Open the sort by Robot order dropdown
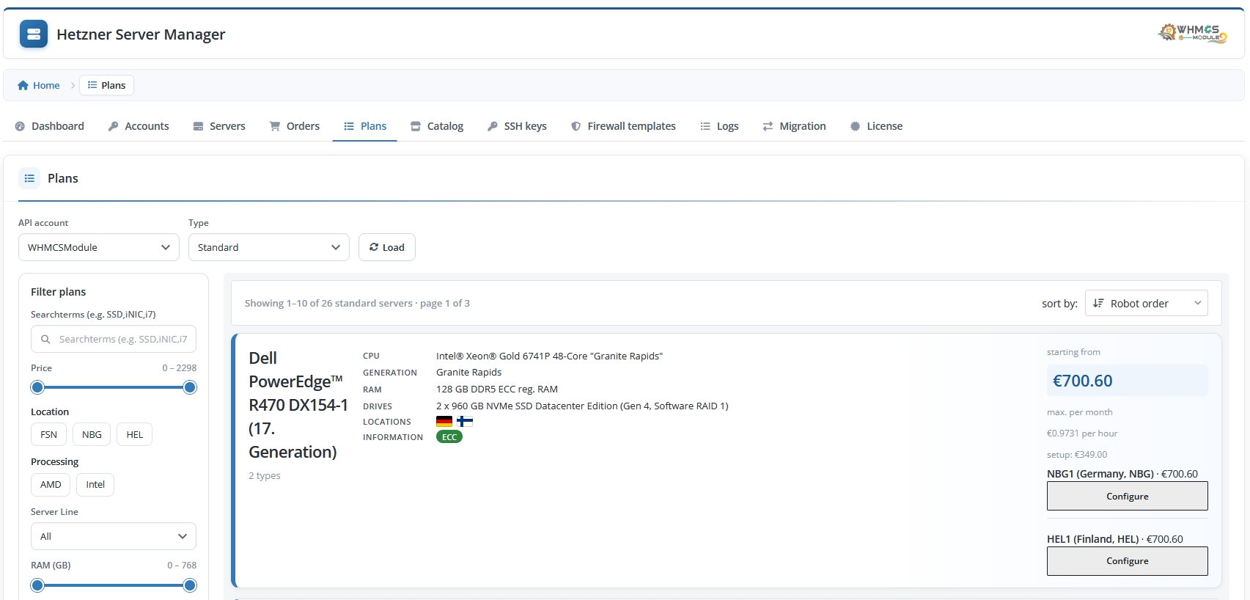1250x600 pixels. [x=1147, y=303]
